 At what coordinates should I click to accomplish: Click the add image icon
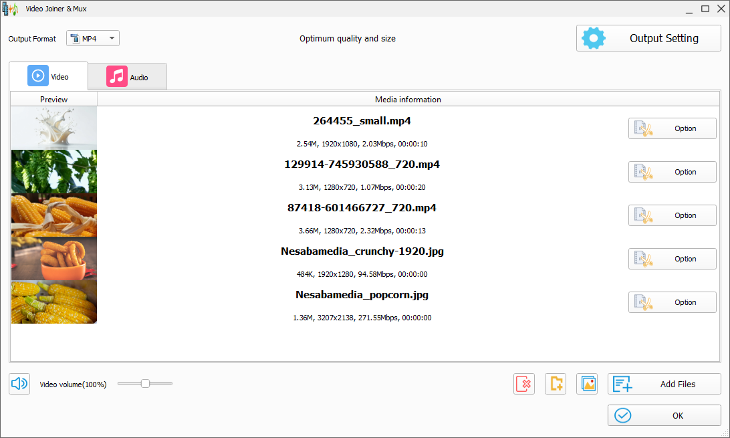(x=587, y=384)
